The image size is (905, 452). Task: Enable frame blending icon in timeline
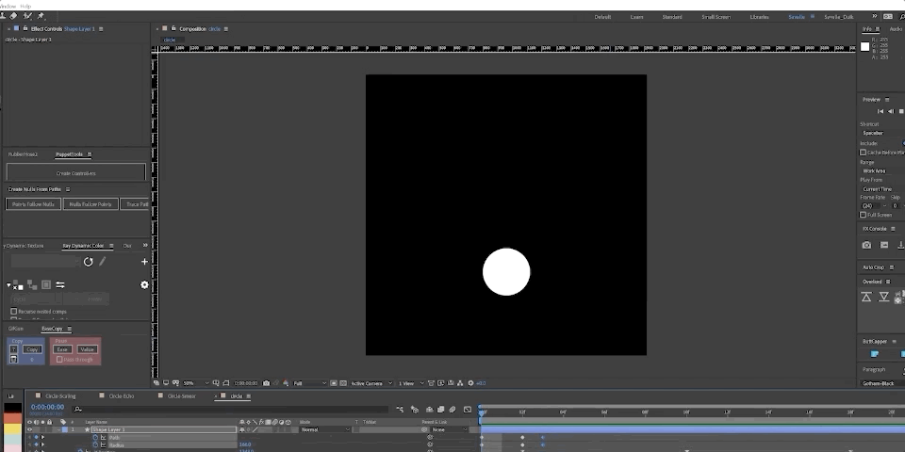pos(441,410)
